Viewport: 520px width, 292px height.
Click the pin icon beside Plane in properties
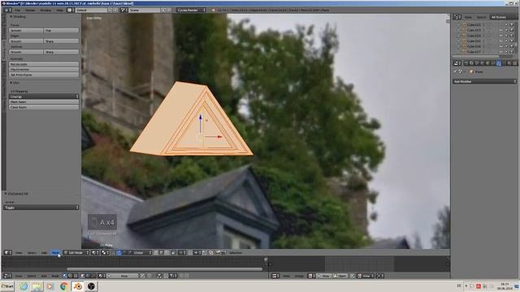tap(456, 71)
